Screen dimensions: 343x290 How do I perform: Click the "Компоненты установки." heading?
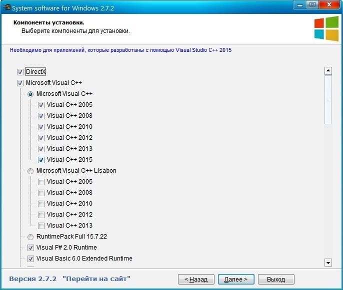(49, 22)
